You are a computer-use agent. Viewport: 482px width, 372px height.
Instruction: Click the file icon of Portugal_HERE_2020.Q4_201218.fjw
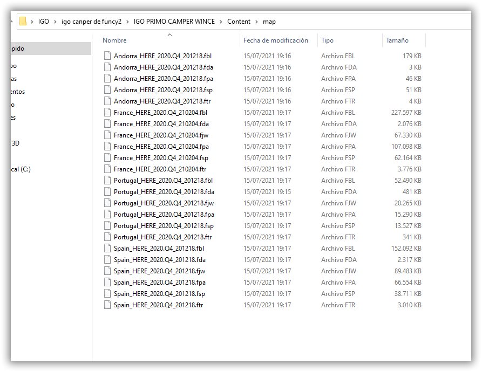(107, 203)
